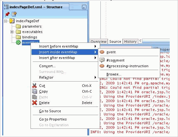Screen dimensions: 178x137
Task: Click the orange event element icon
Action: pos(102,52)
